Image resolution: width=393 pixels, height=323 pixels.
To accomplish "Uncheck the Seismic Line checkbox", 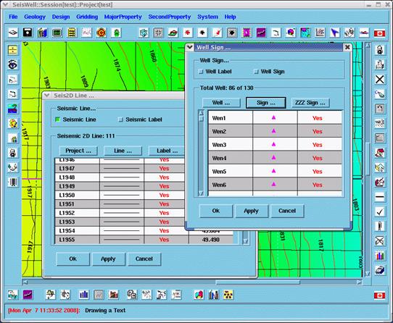I will (x=58, y=119).
